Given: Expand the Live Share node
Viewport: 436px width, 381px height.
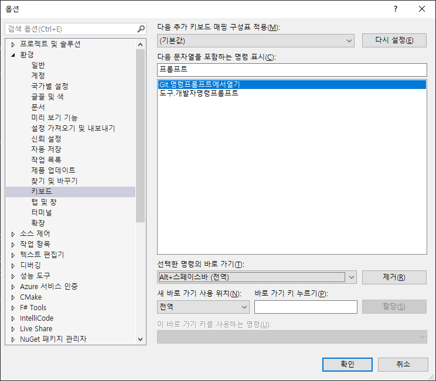Looking at the screenshot, I should (x=13, y=329).
